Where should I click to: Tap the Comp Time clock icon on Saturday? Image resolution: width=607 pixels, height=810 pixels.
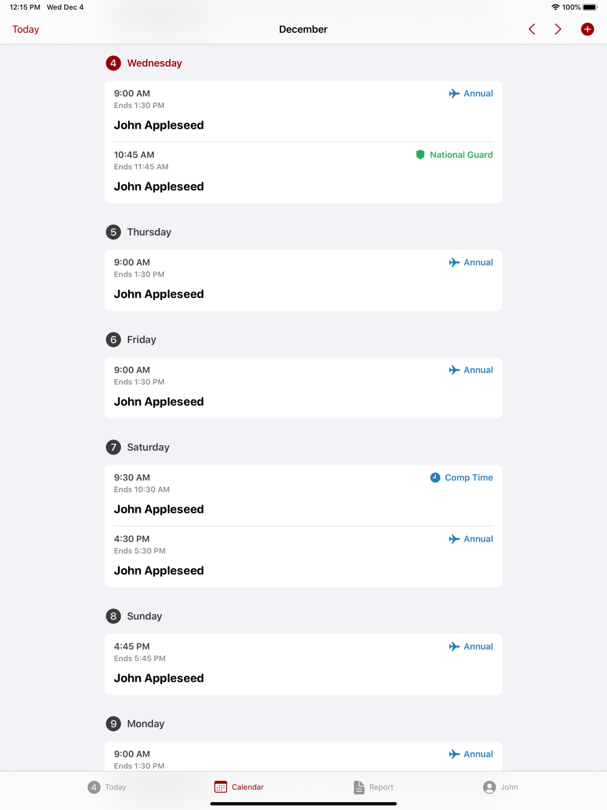click(x=435, y=478)
